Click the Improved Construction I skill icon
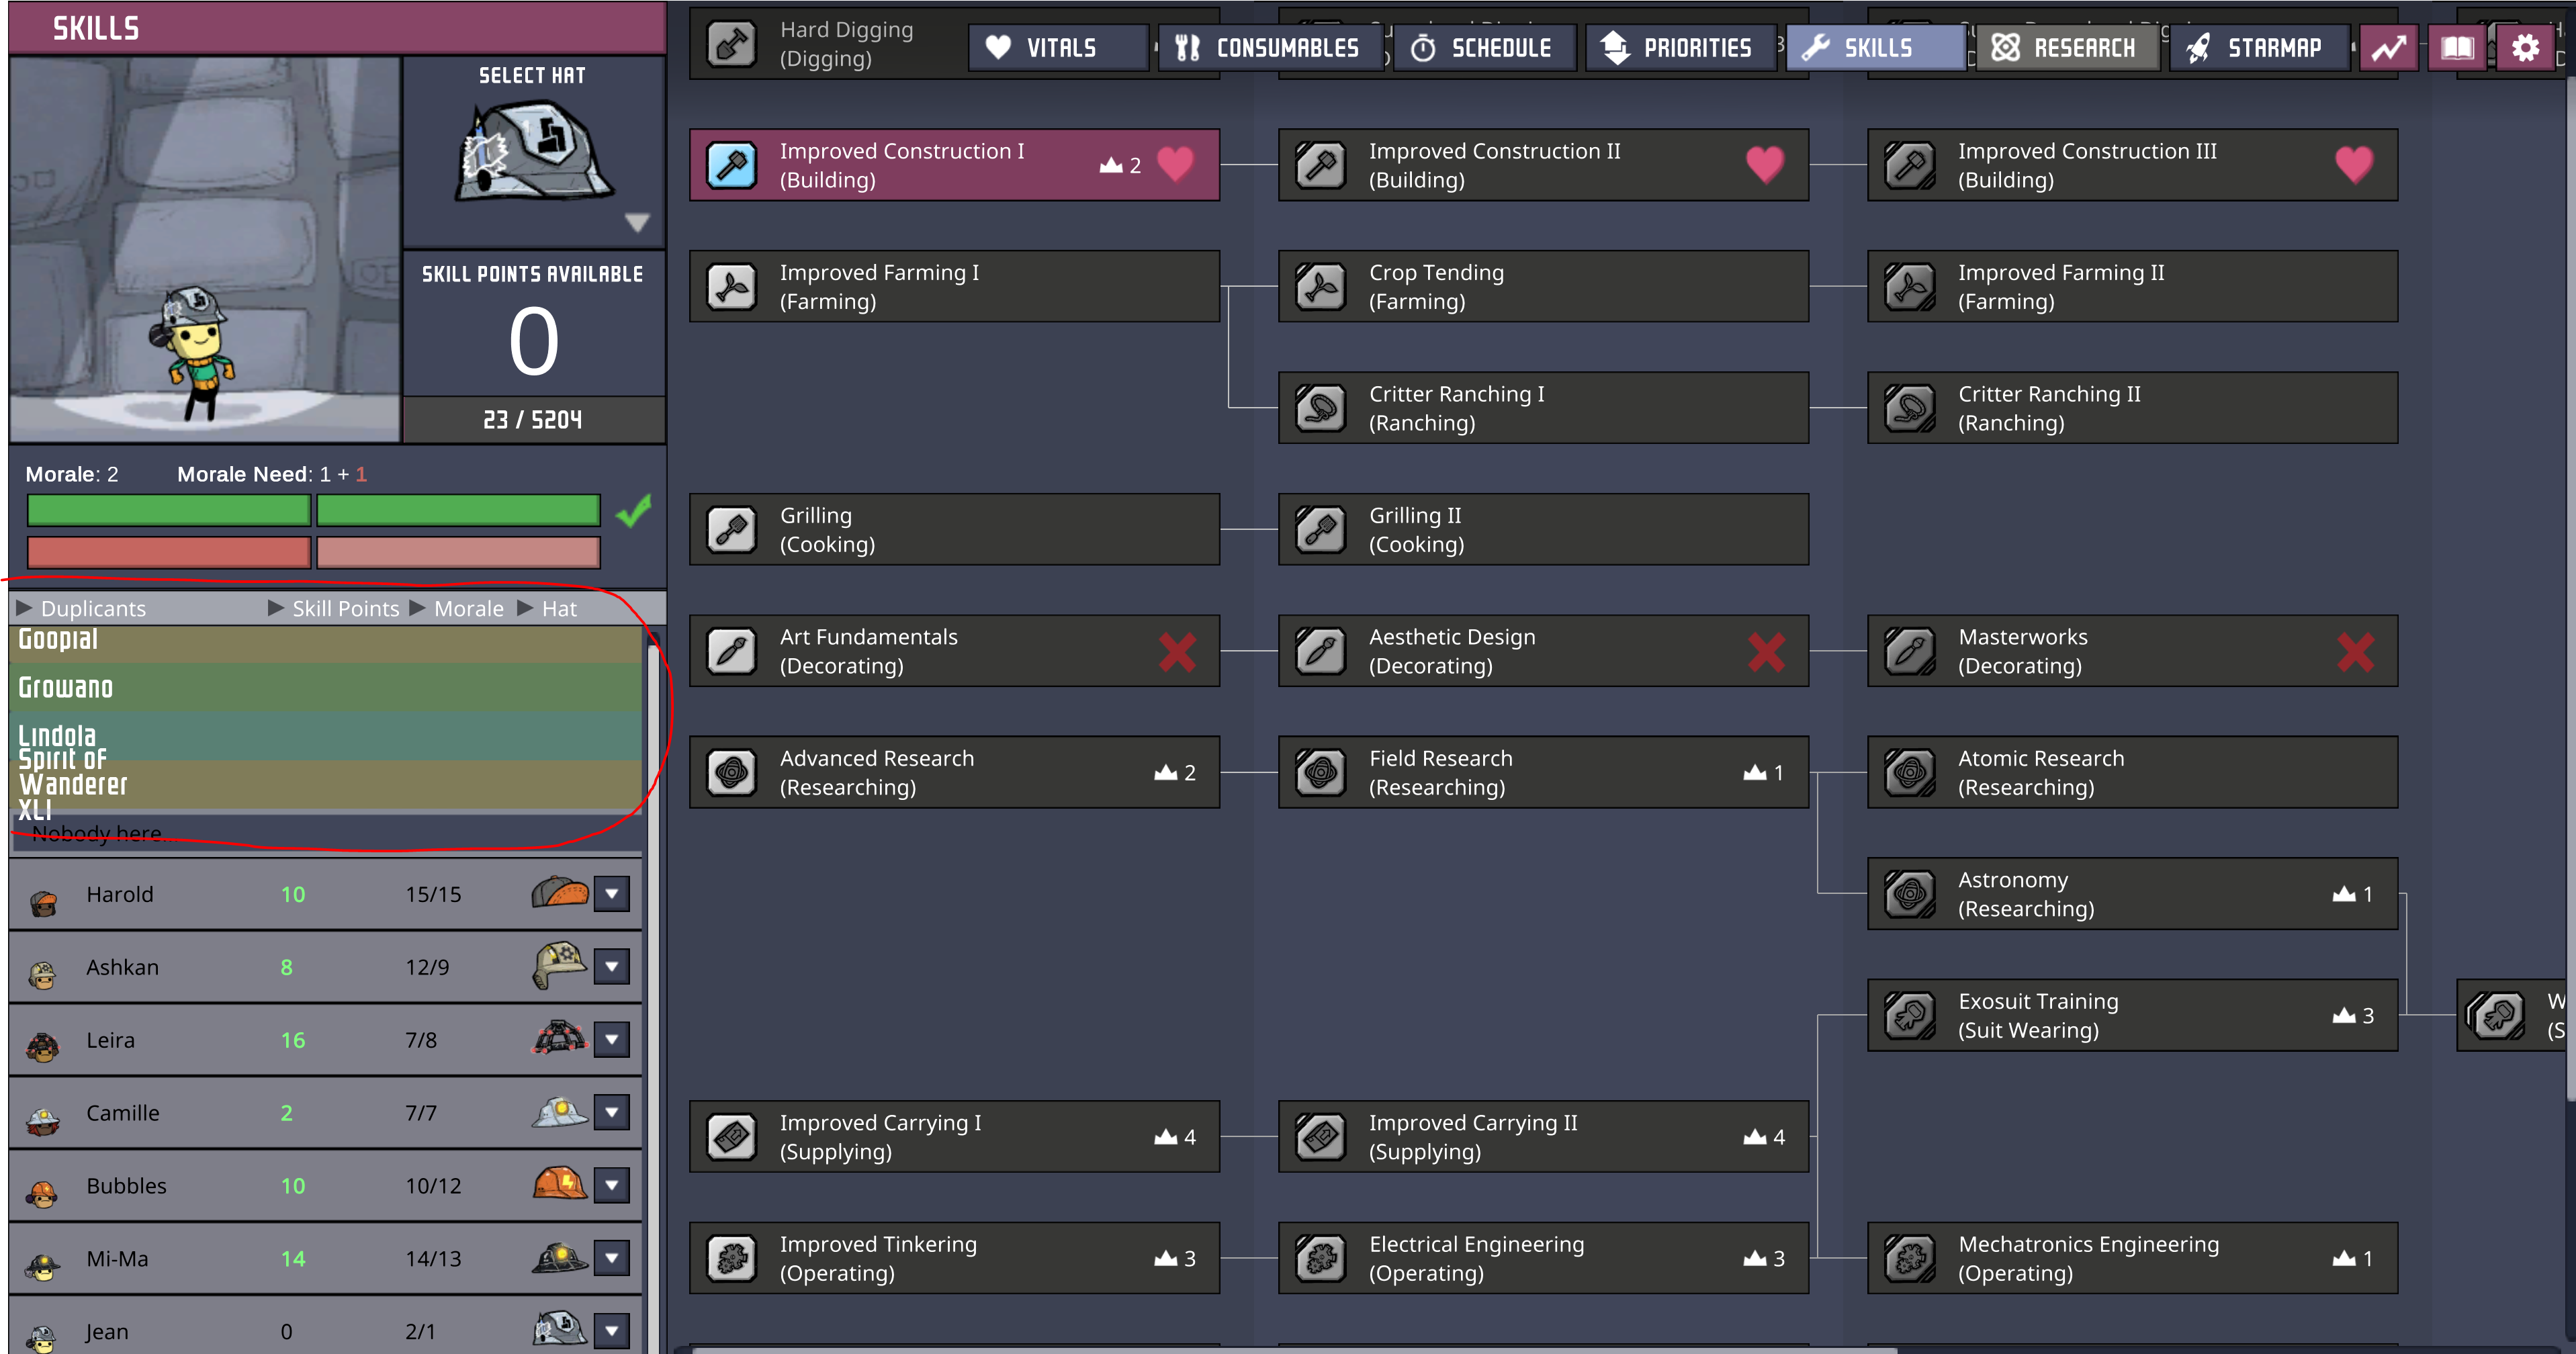 click(732, 165)
